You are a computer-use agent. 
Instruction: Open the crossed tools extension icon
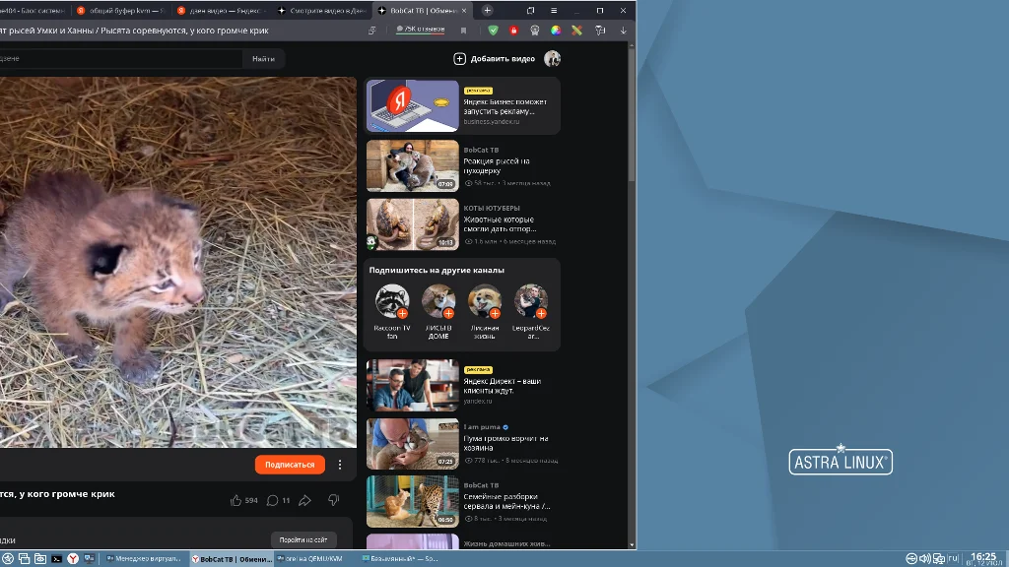tap(577, 31)
